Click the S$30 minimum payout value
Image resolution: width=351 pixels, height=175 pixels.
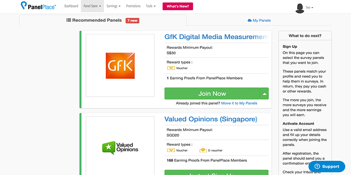pyautogui.click(x=170, y=53)
